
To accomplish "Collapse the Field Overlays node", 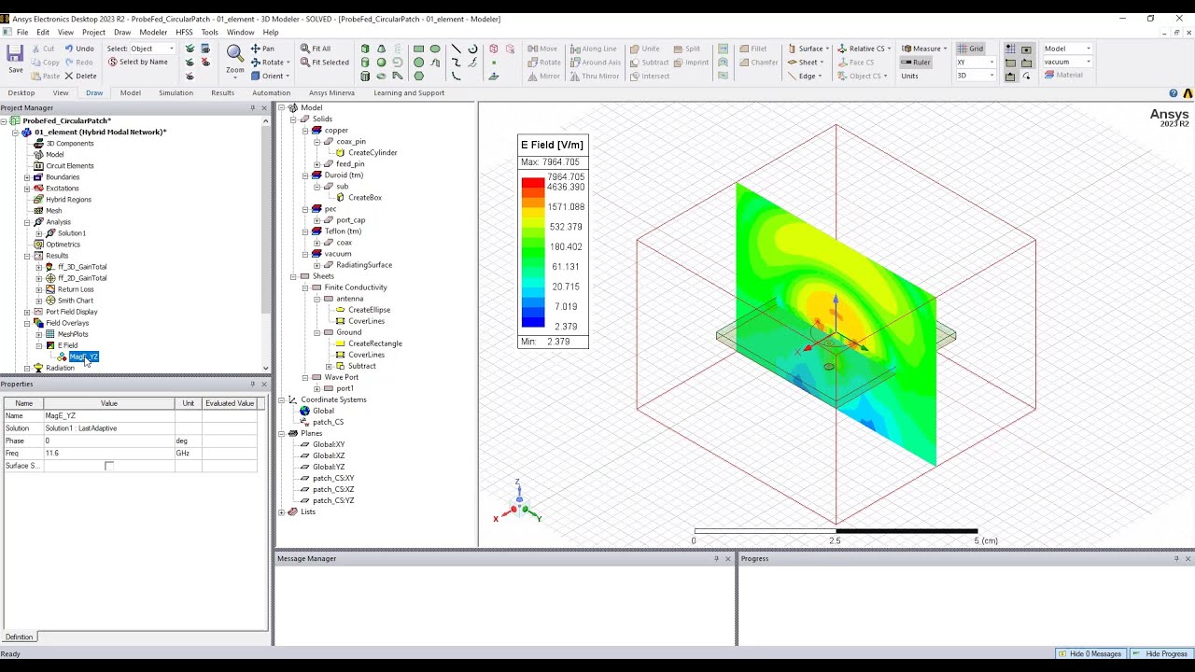I will [x=27, y=323].
